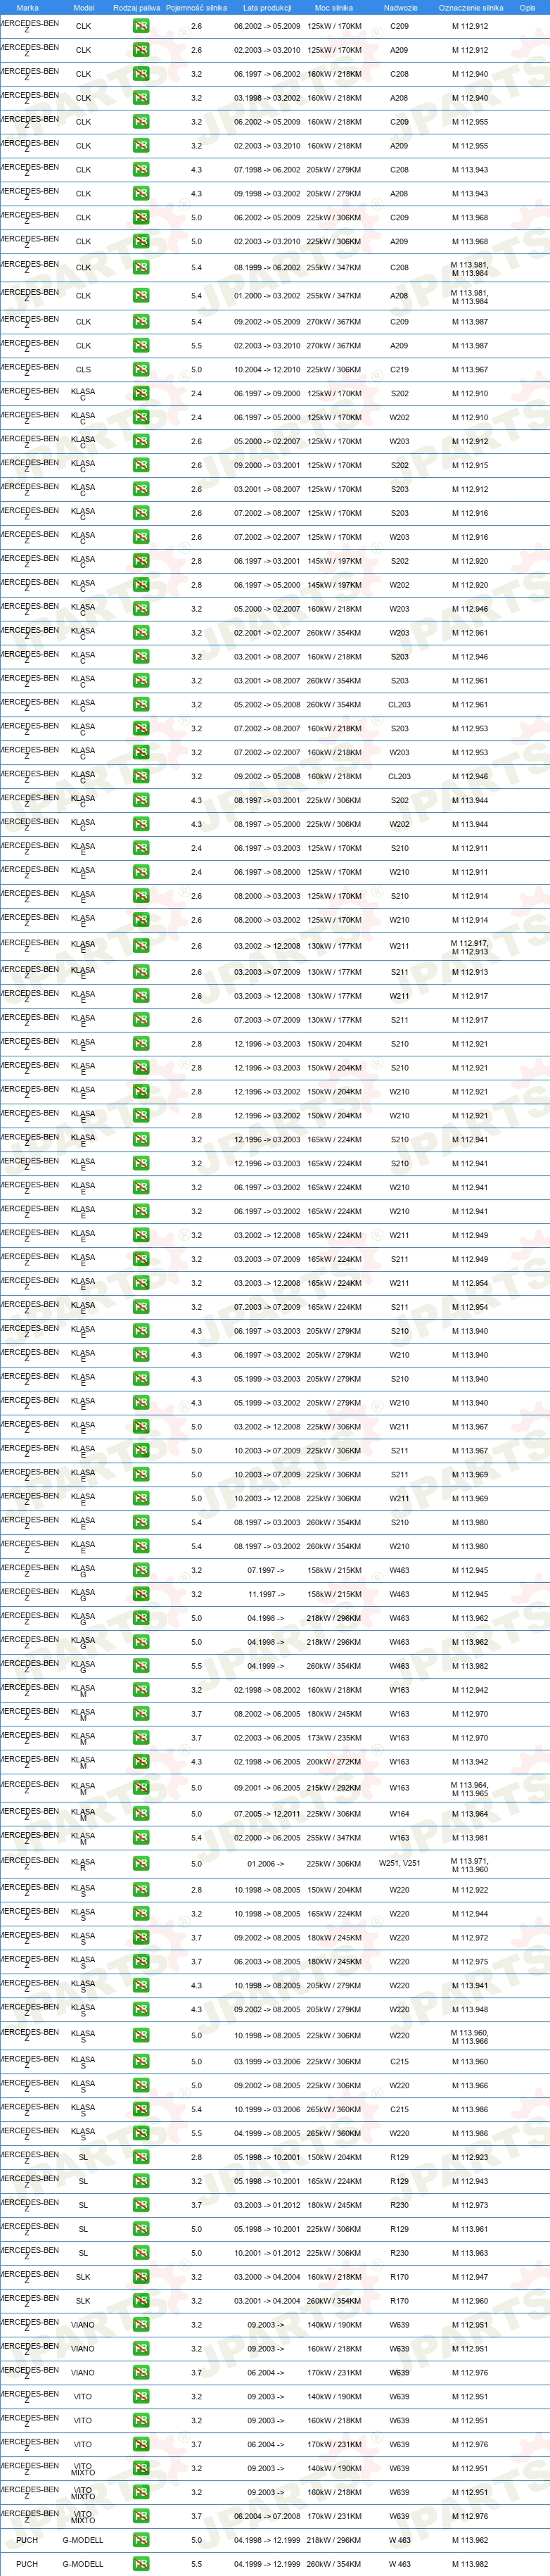The height and width of the screenshot is (2576, 550).
Task: Click the engine codes M 113.971, M 113.960
Action: click(470, 1865)
